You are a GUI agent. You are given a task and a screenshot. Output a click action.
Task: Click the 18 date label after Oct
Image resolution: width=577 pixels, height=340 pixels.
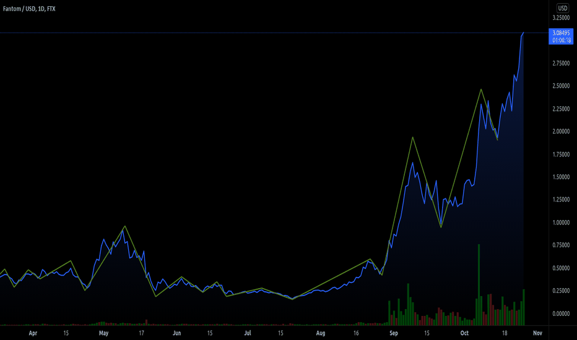505,333
